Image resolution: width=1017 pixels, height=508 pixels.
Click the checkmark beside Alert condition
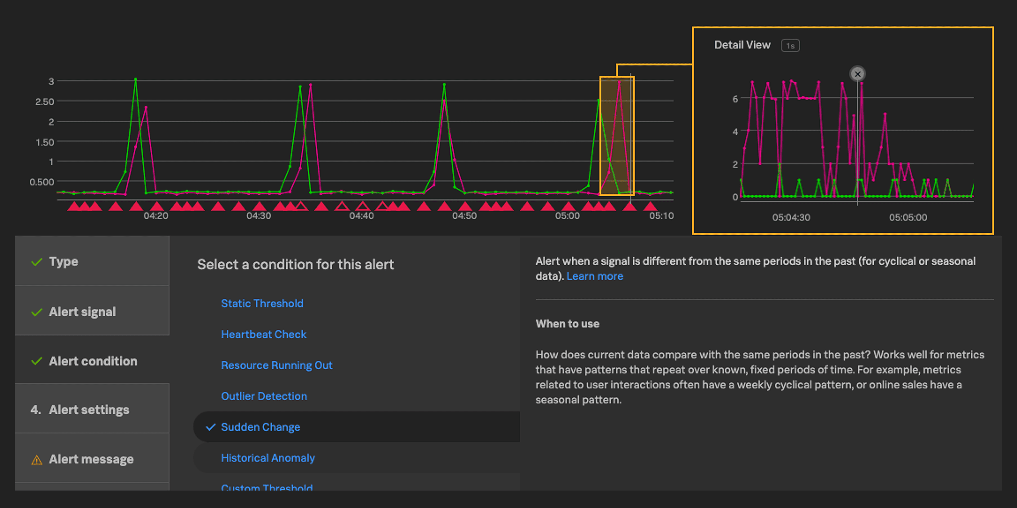(37, 361)
